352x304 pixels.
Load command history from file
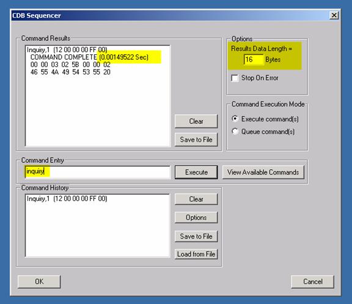click(196, 254)
